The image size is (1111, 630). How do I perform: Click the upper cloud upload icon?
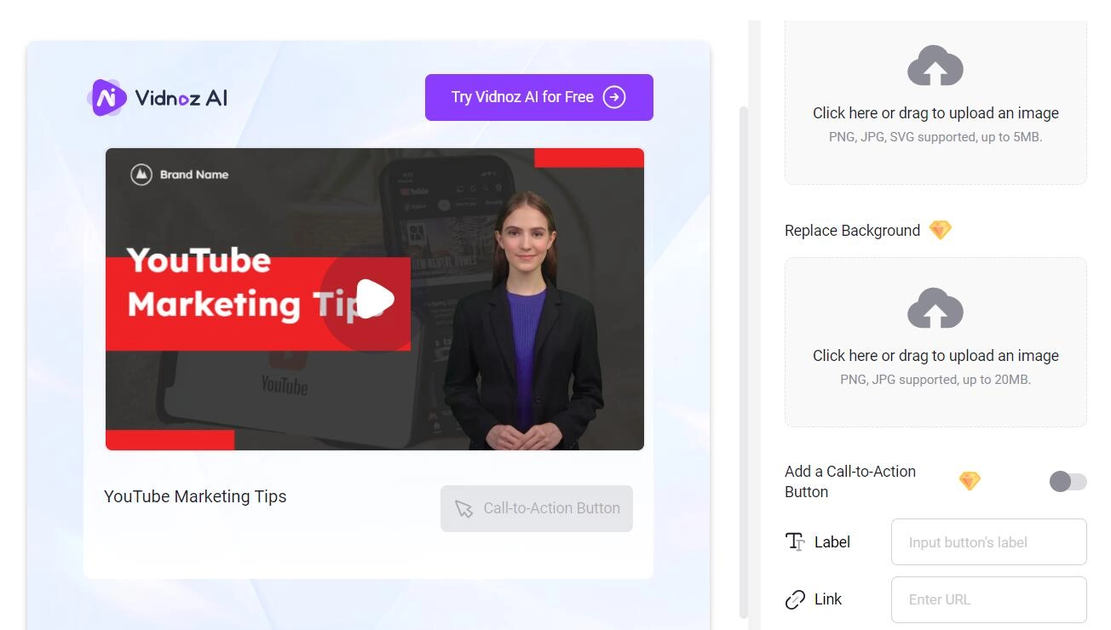click(x=935, y=66)
